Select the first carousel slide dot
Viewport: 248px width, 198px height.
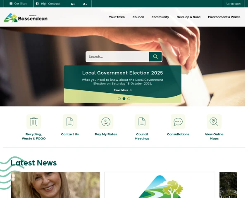click(119, 99)
